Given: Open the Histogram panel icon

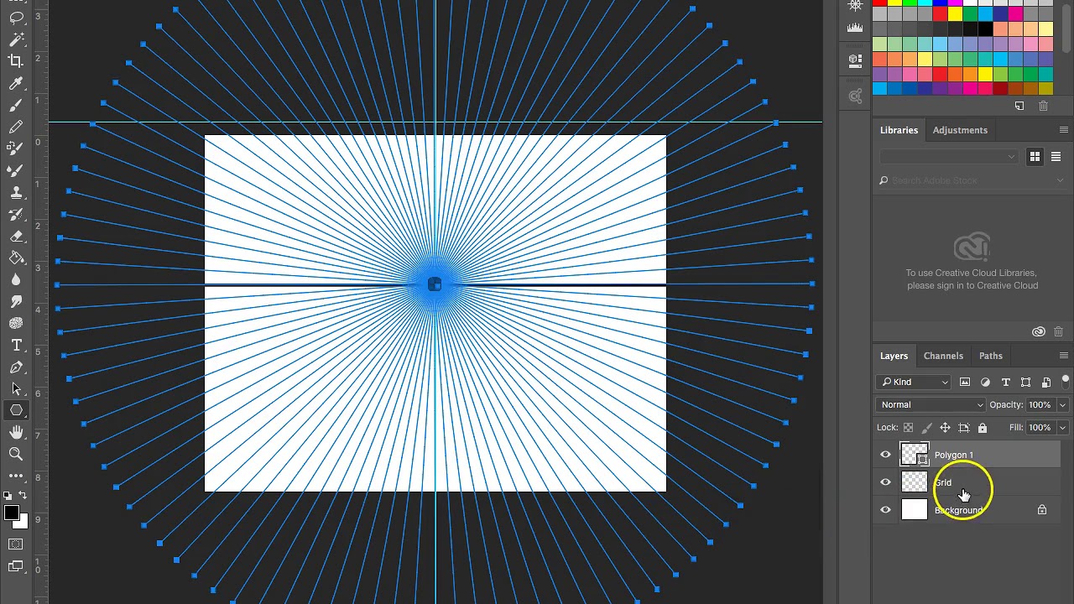Looking at the screenshot, I should [855, 28].
